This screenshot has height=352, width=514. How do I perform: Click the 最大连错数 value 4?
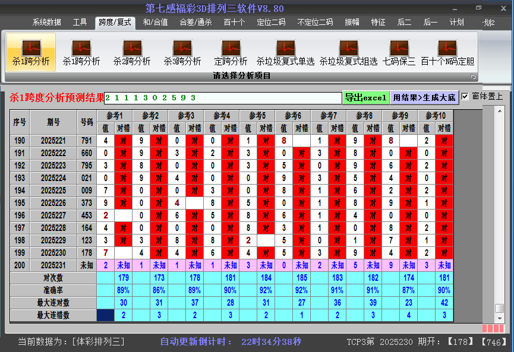[409, 315]
